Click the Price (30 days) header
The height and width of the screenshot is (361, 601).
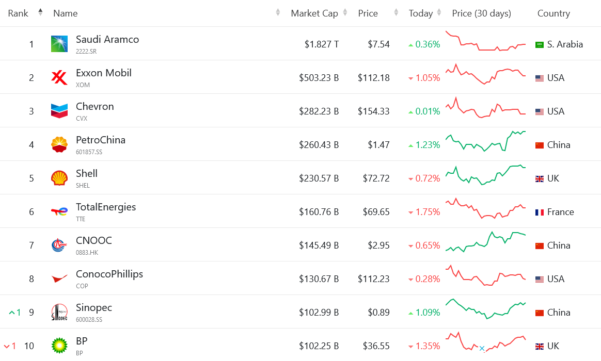pos(481,13)
